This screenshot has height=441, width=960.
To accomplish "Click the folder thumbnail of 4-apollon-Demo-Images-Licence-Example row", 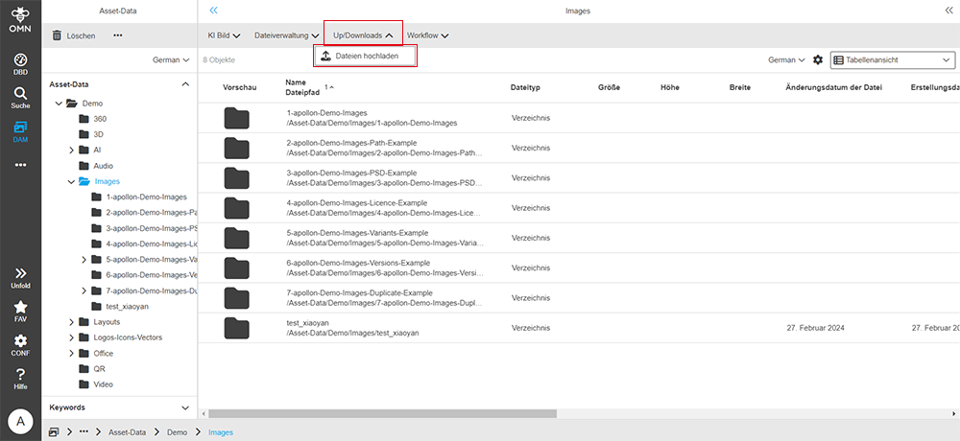I will point(236,207).
